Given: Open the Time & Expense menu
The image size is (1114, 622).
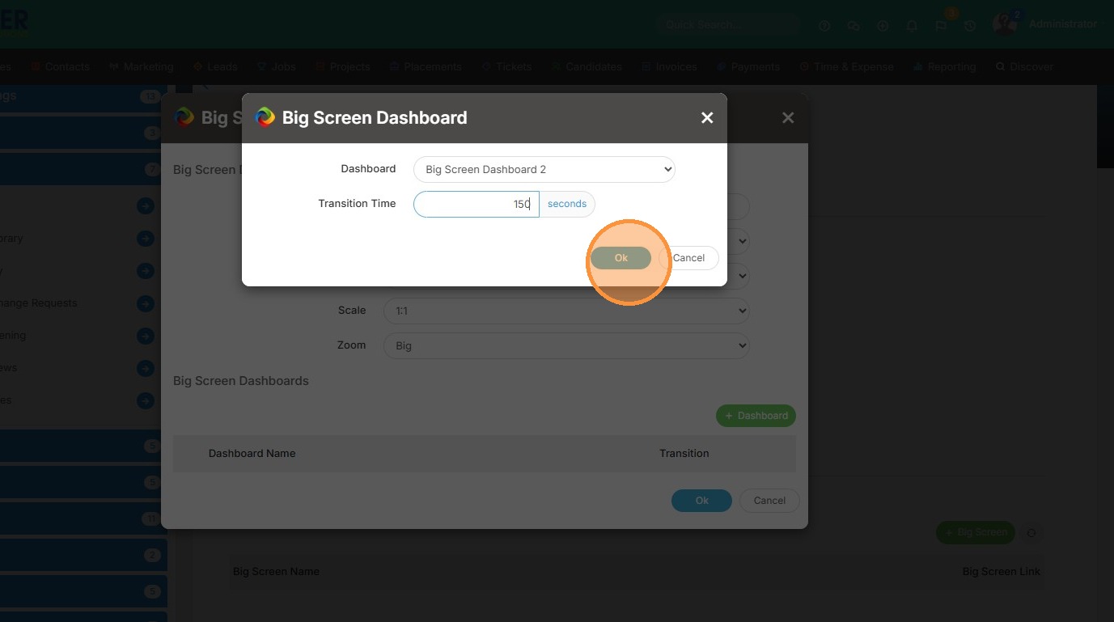Looking at the screenshot, I should [x=847, y=66].
